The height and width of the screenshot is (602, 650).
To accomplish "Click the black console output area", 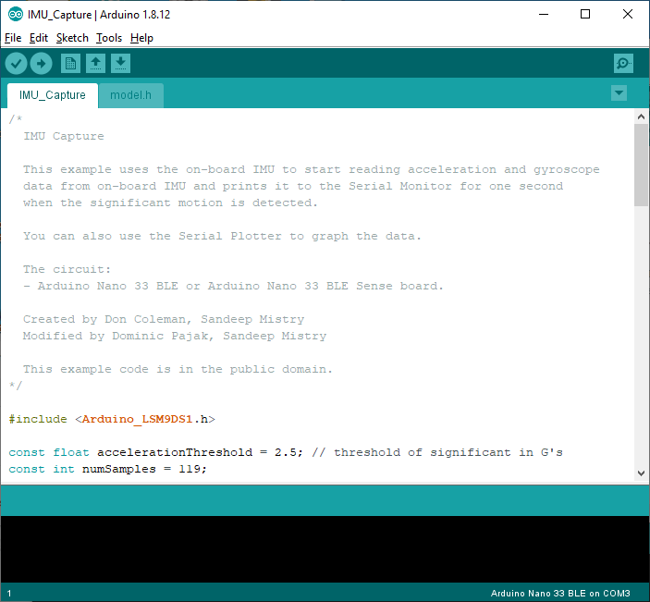I will point(325,549).
